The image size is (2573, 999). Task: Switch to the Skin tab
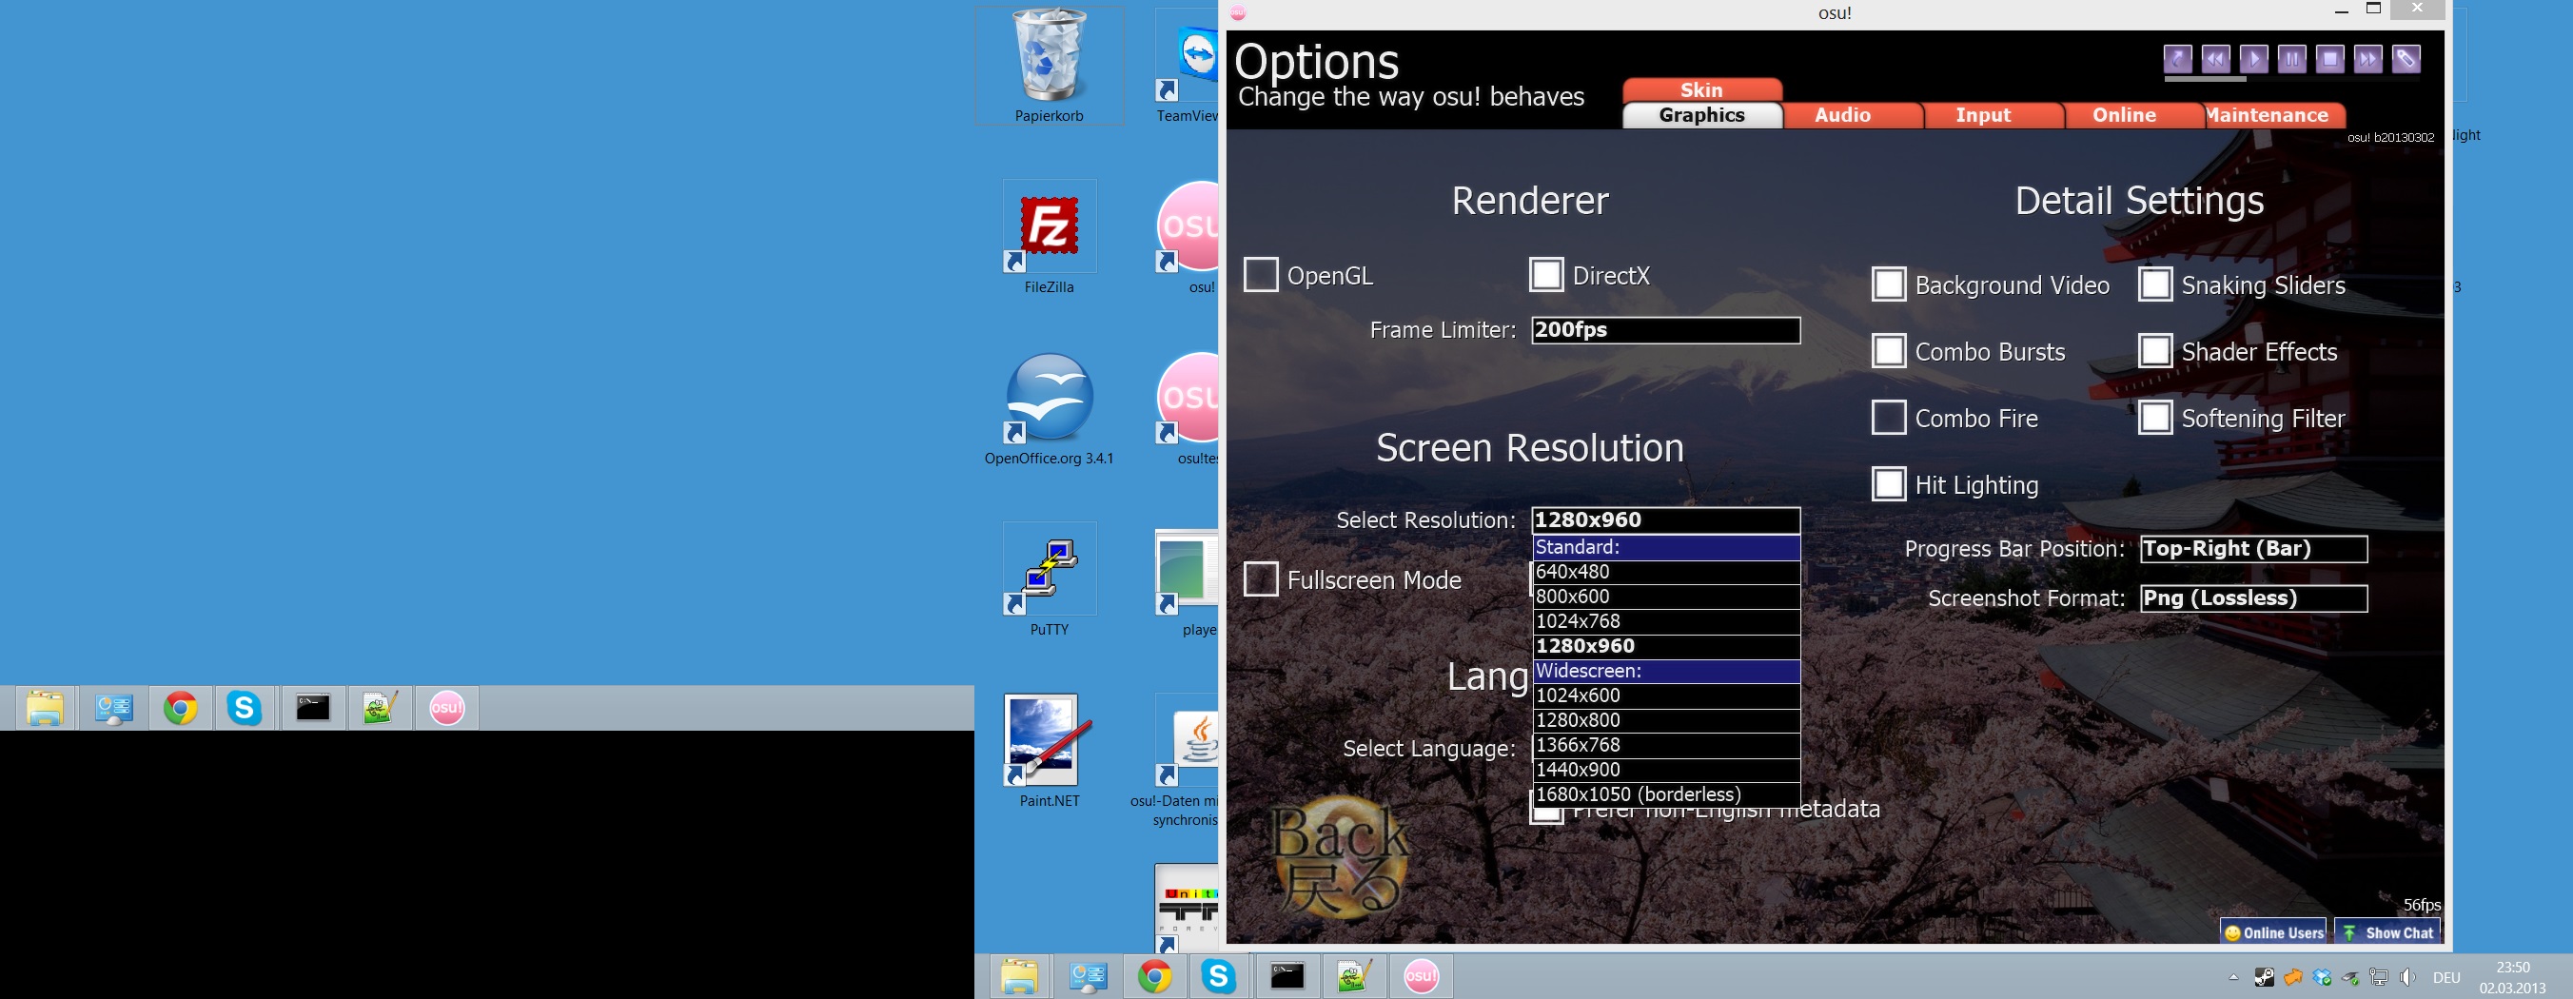(x=1701, y=89)
